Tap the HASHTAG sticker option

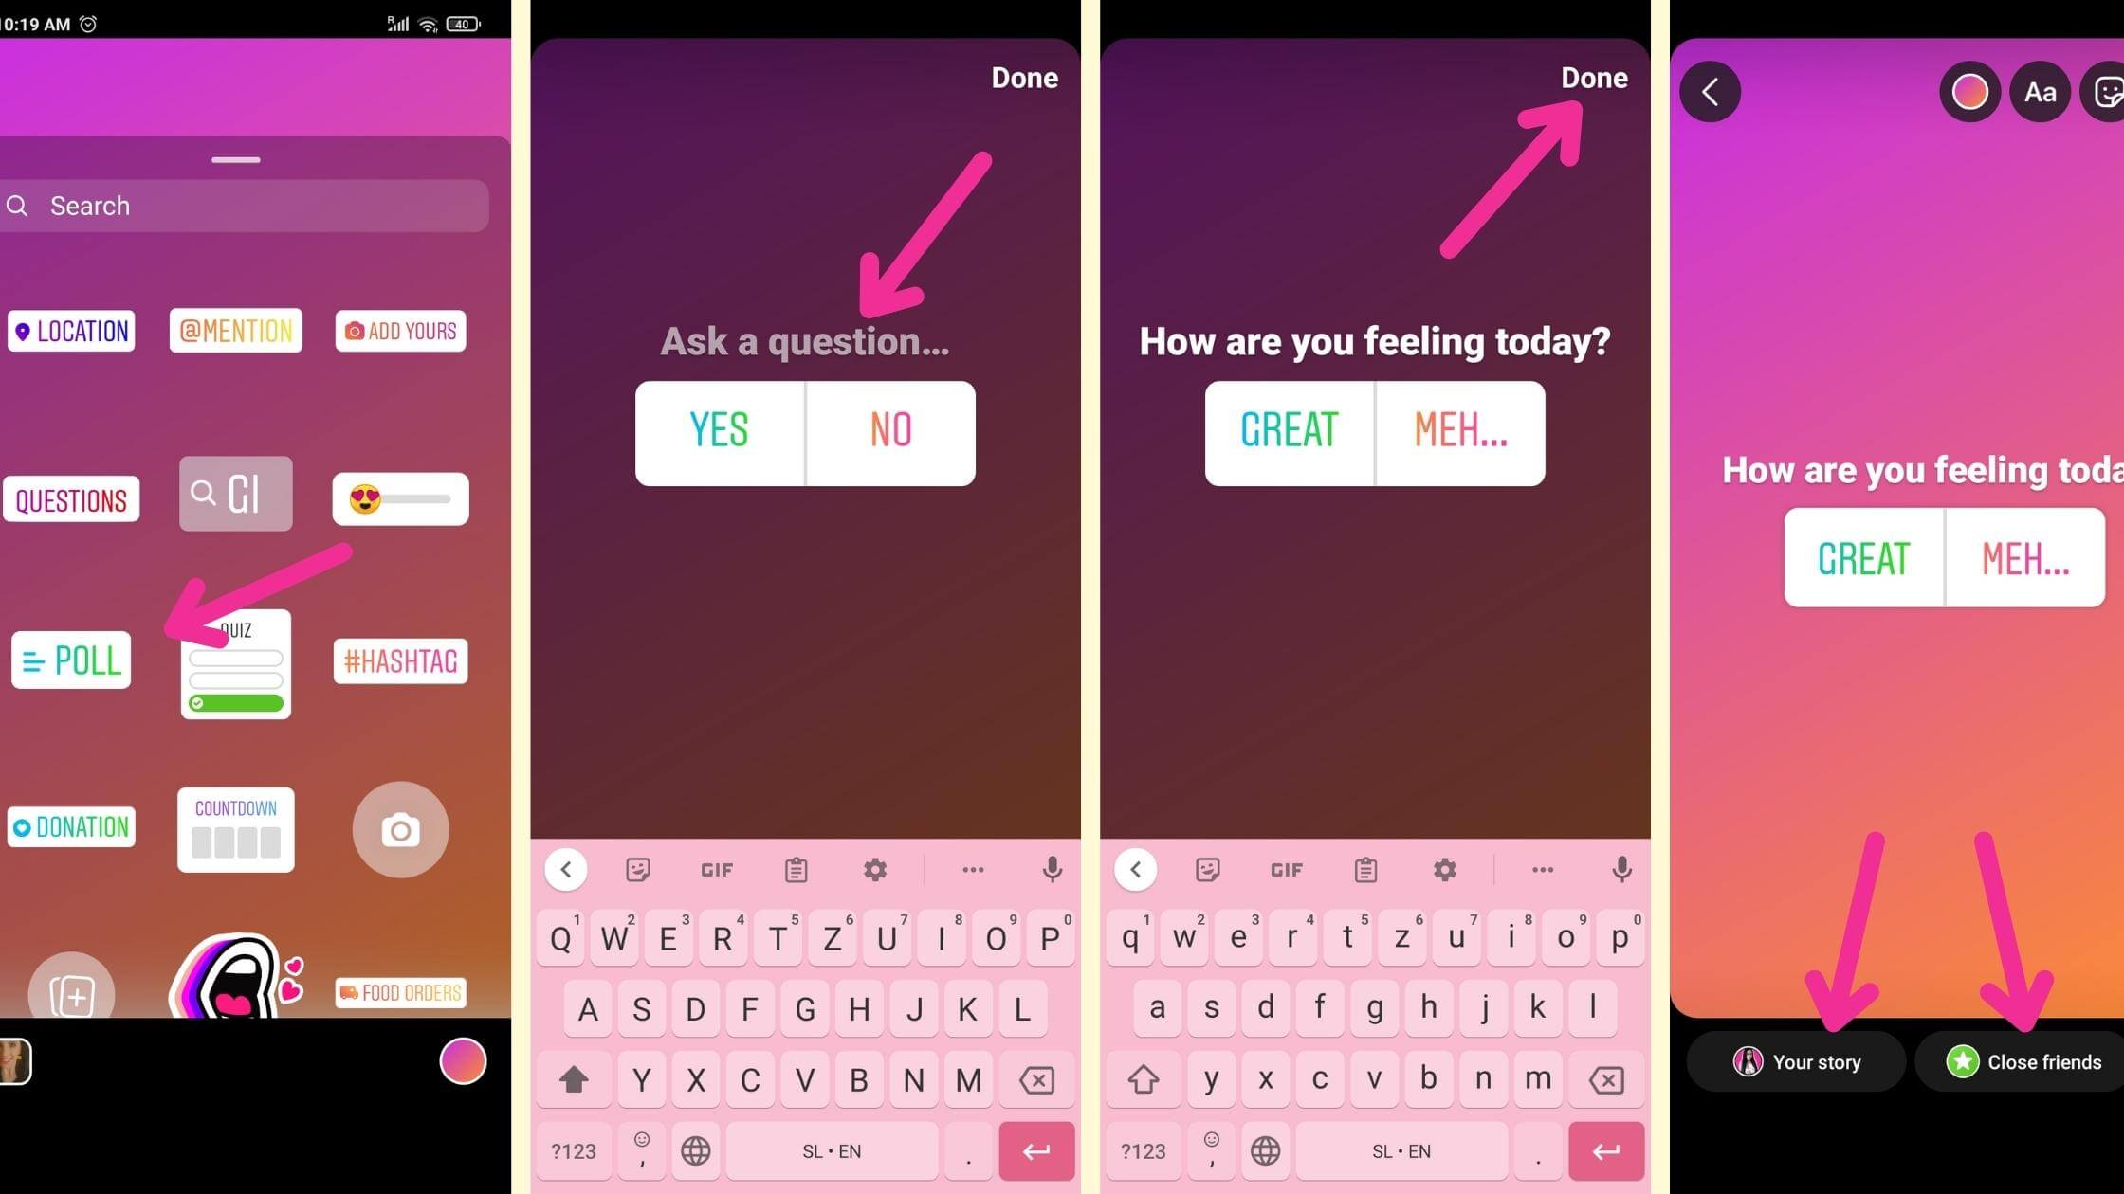coord(401,660)
